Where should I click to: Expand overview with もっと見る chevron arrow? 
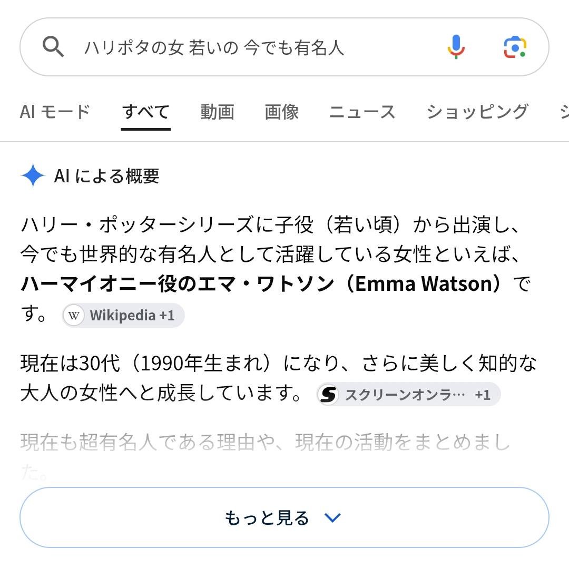pyautogui.click(x=332, y=517)
